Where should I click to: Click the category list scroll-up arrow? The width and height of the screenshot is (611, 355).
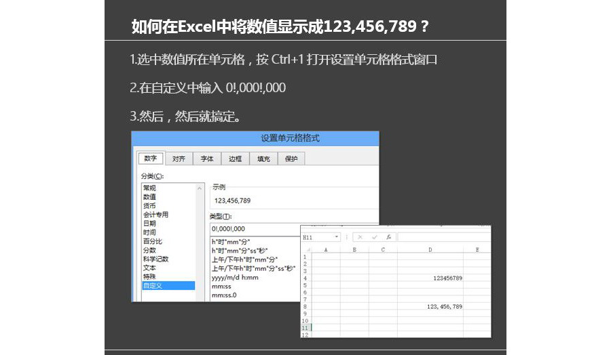200,188
